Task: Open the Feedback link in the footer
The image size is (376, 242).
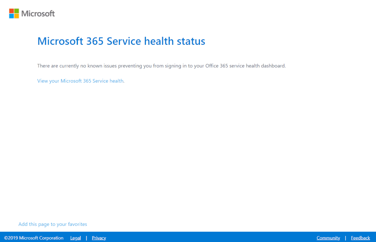Action: pyautogui.click(x=360, y=238)
